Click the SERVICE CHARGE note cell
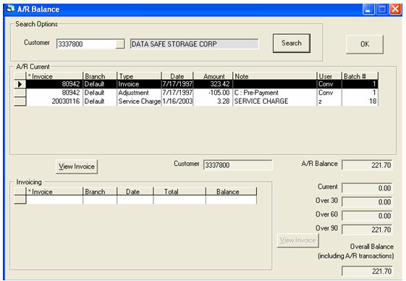The image size is (406, 281). pyautogui.click(x=275, y=101)
